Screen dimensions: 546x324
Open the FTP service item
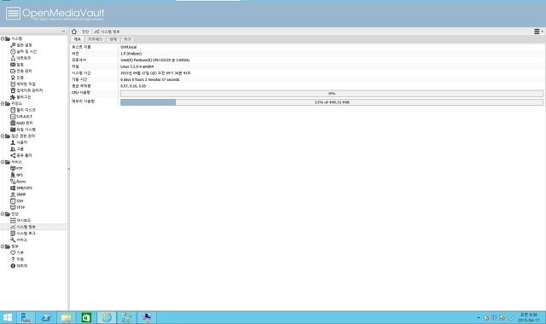point(16,169)
